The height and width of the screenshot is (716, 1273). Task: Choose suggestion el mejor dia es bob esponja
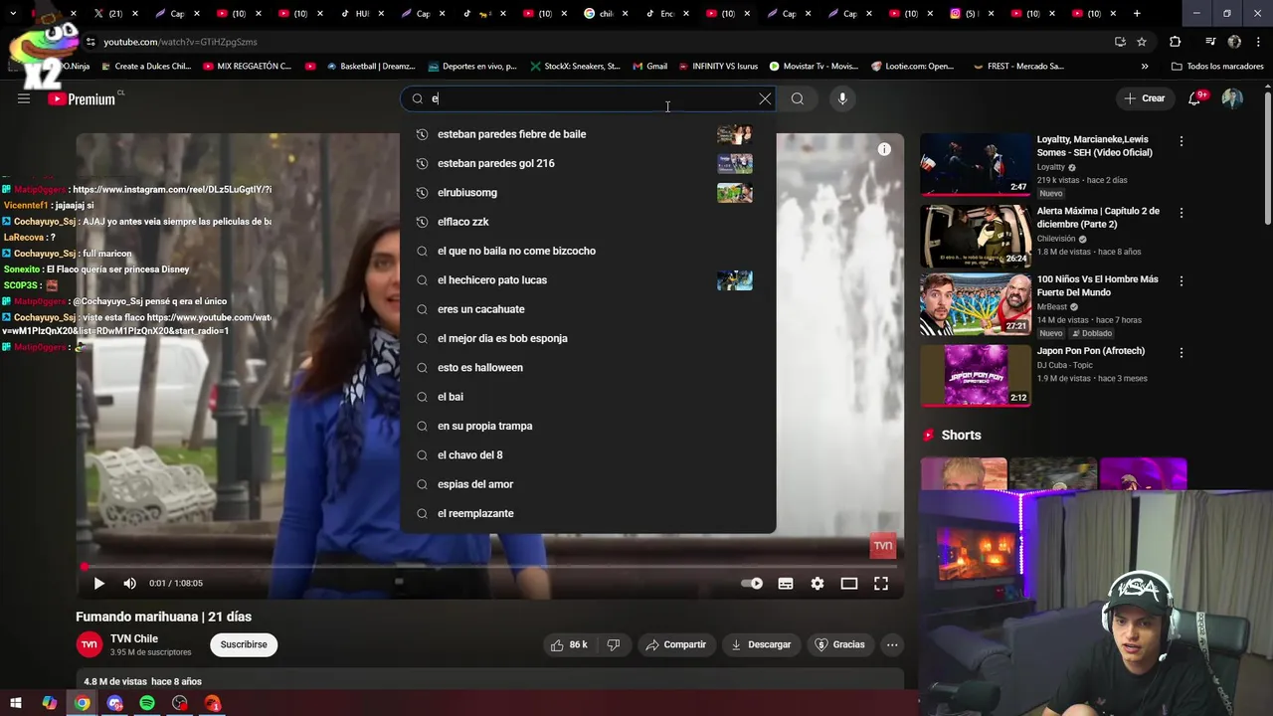(588, 338)
